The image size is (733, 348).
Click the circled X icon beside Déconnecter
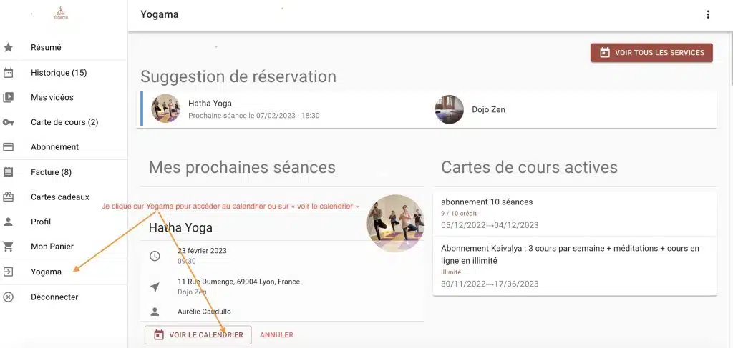(8, 297)
